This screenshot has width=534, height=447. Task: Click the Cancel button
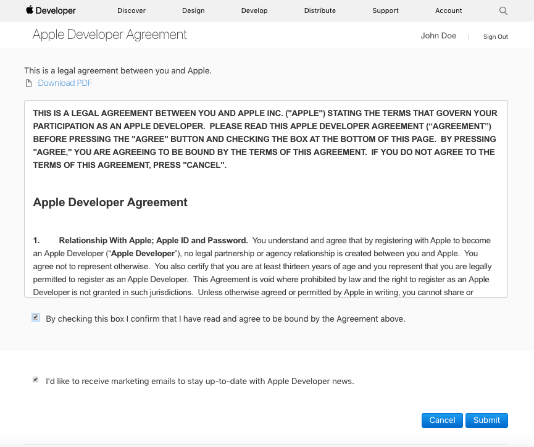tap(442, 420)
